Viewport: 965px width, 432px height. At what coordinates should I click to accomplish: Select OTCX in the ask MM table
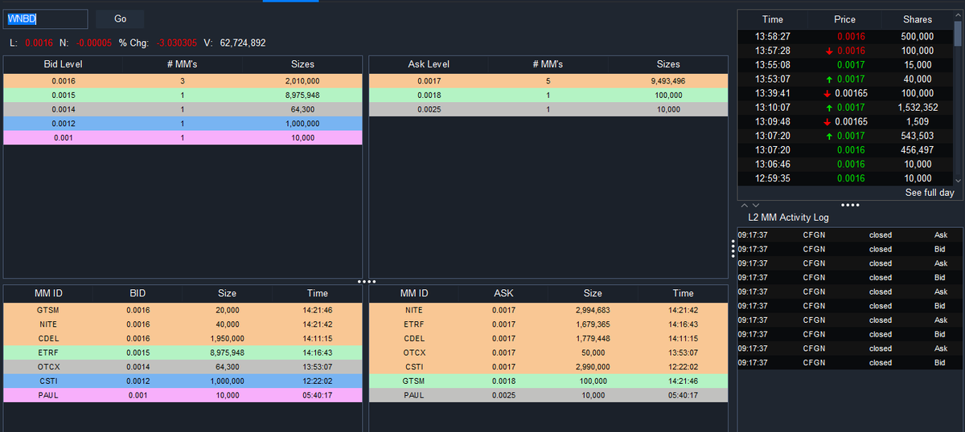[548, 353]
